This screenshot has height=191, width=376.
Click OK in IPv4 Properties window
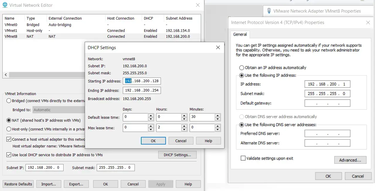328,176
